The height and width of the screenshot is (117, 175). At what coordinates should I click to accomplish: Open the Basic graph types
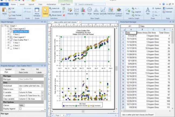point(76,11)
